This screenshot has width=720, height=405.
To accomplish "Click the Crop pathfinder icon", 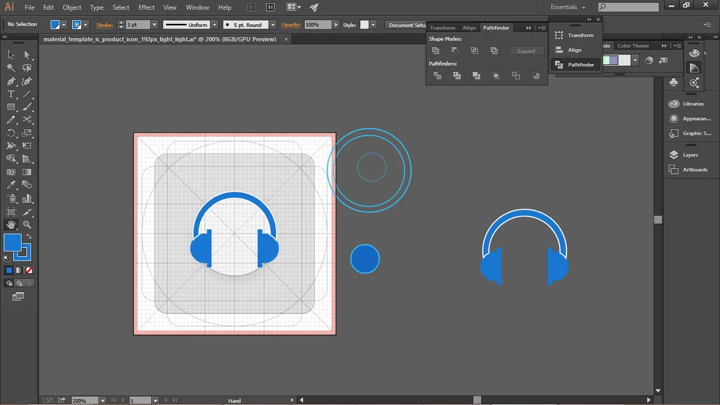I will (x=496, y=75).
